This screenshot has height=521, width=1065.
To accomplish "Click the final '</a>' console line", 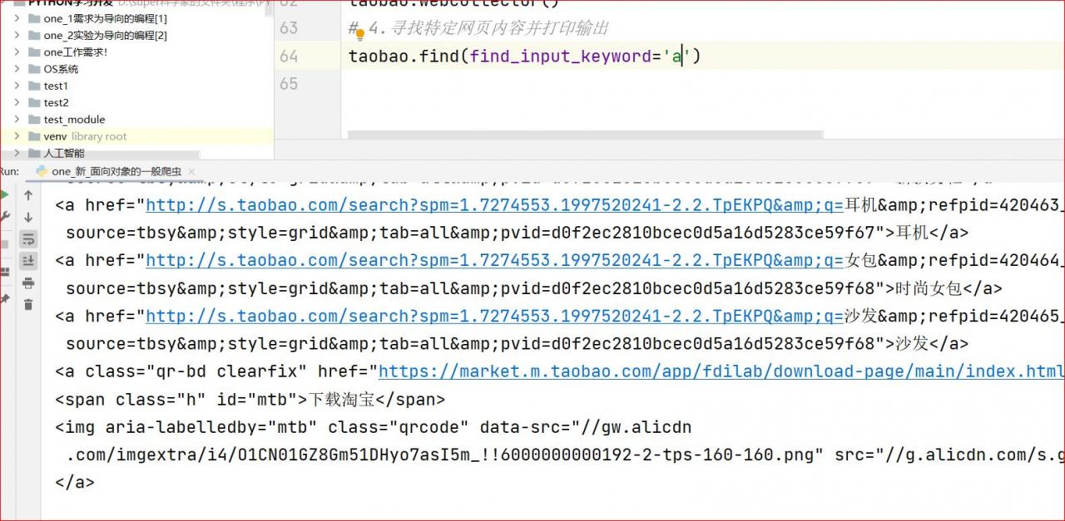I will pyautogui.click(x=75, y=482).
